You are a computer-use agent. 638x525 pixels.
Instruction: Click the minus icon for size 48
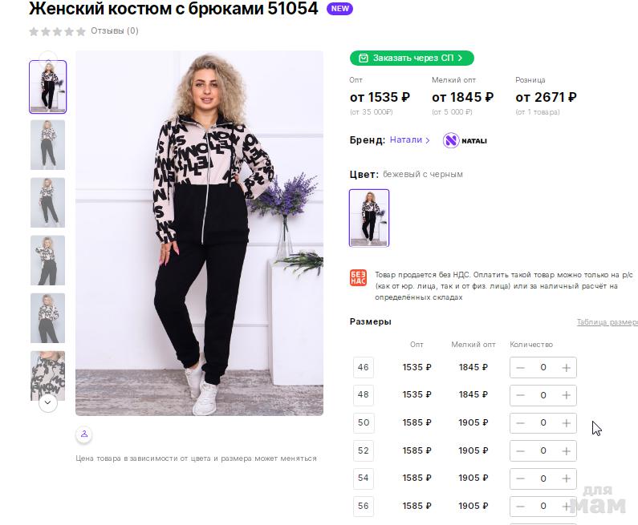point(521,395)
